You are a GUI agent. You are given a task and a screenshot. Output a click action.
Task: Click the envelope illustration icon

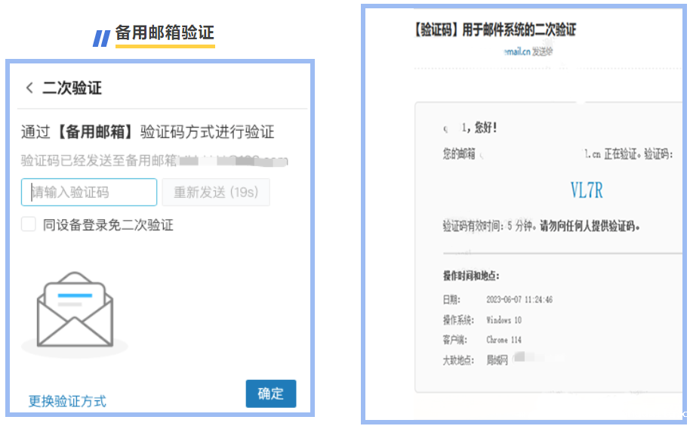[74, 310]
